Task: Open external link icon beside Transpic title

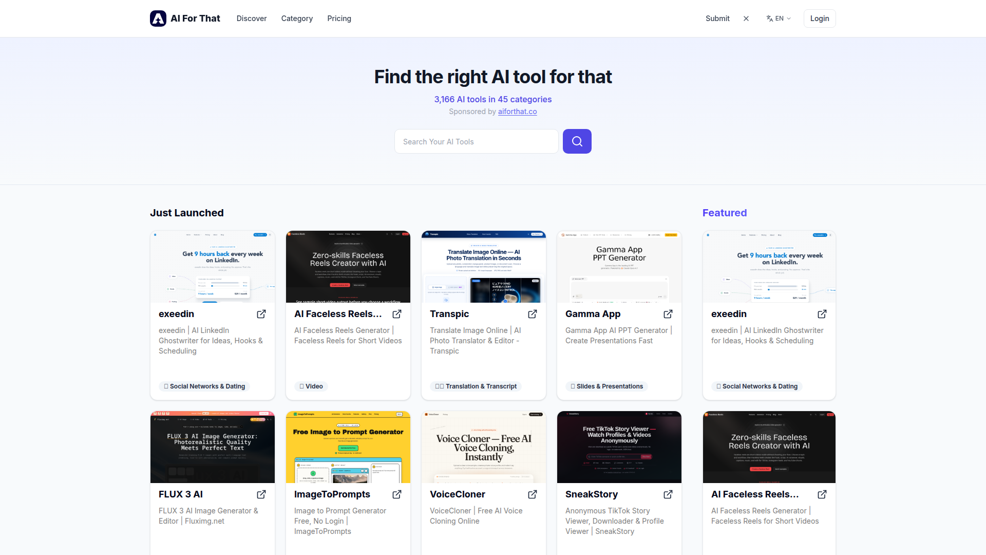Action: [533, 314]
